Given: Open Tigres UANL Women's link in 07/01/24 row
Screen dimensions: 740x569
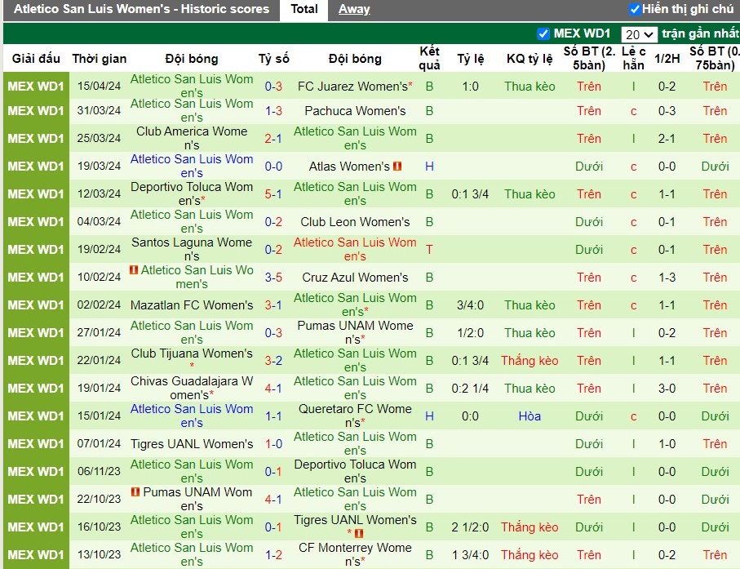Looking at the screenshot, I should coord(192,444).
